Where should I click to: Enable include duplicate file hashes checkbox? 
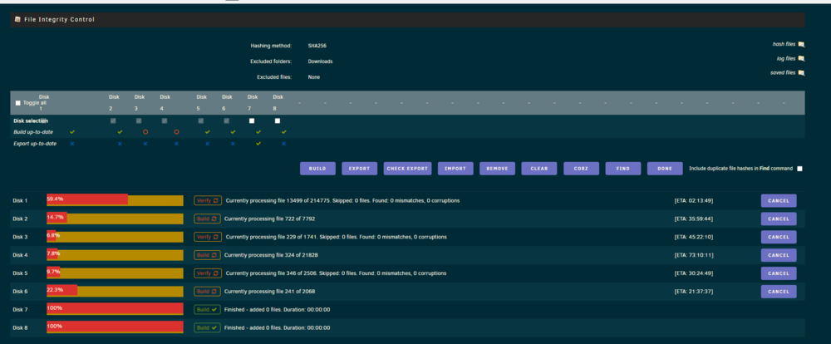pos(799,169)
